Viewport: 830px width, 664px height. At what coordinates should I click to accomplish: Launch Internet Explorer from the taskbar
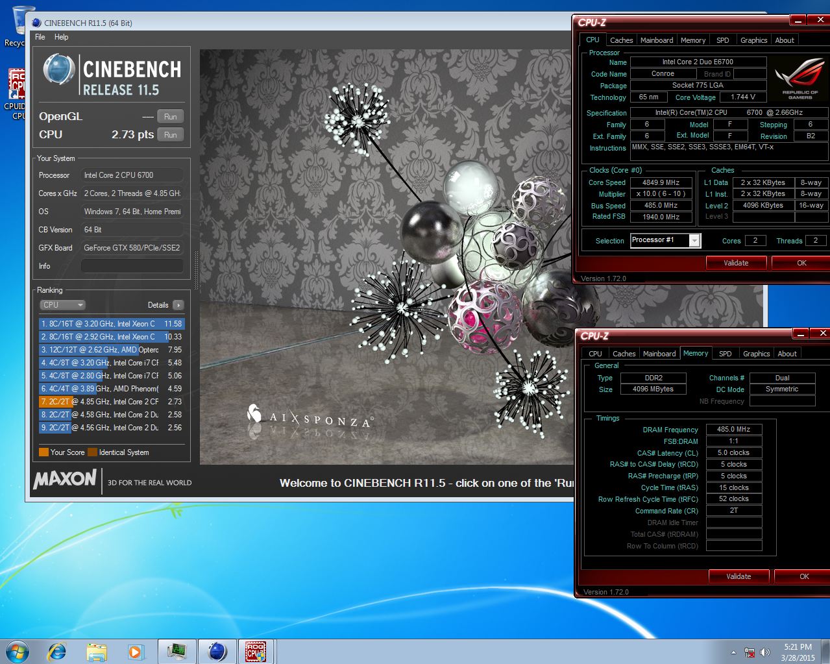click(x=57, y=651)
